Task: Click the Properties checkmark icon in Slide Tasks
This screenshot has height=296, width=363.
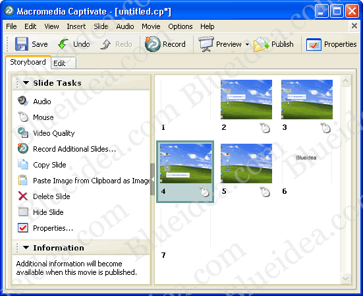Action: [x=23, y=227]
